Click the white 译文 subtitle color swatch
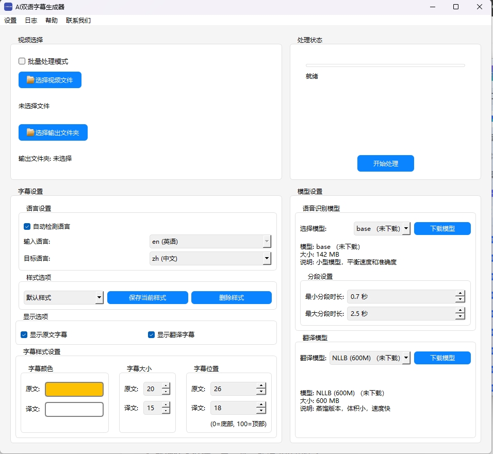Viewport: 493px width, 454px height. pyautogui.click(x=74, y=409)
